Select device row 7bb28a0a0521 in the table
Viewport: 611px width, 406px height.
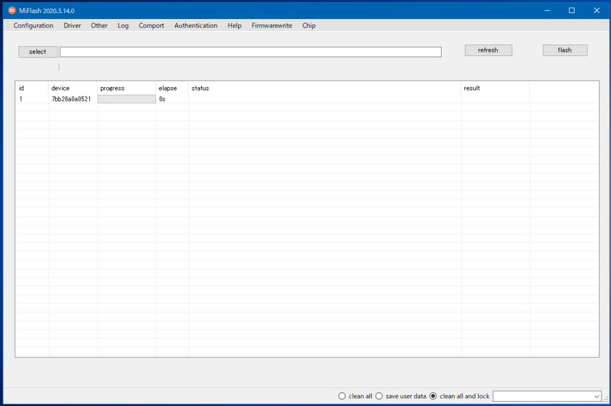click(70, 98)
